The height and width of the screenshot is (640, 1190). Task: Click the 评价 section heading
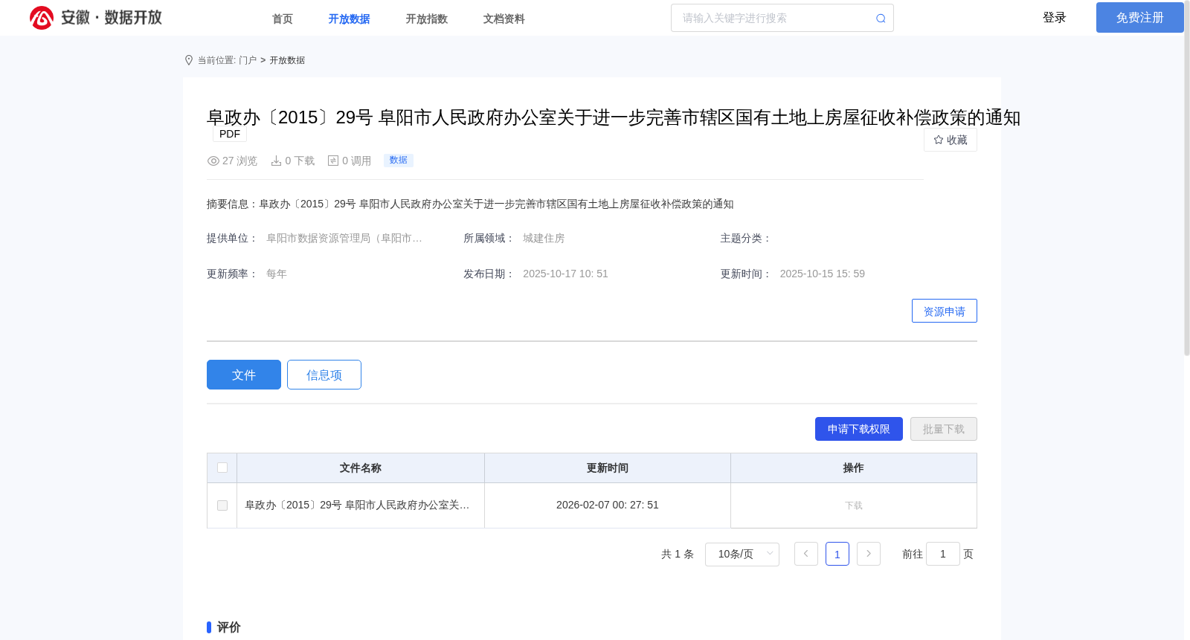click(228, 627)
